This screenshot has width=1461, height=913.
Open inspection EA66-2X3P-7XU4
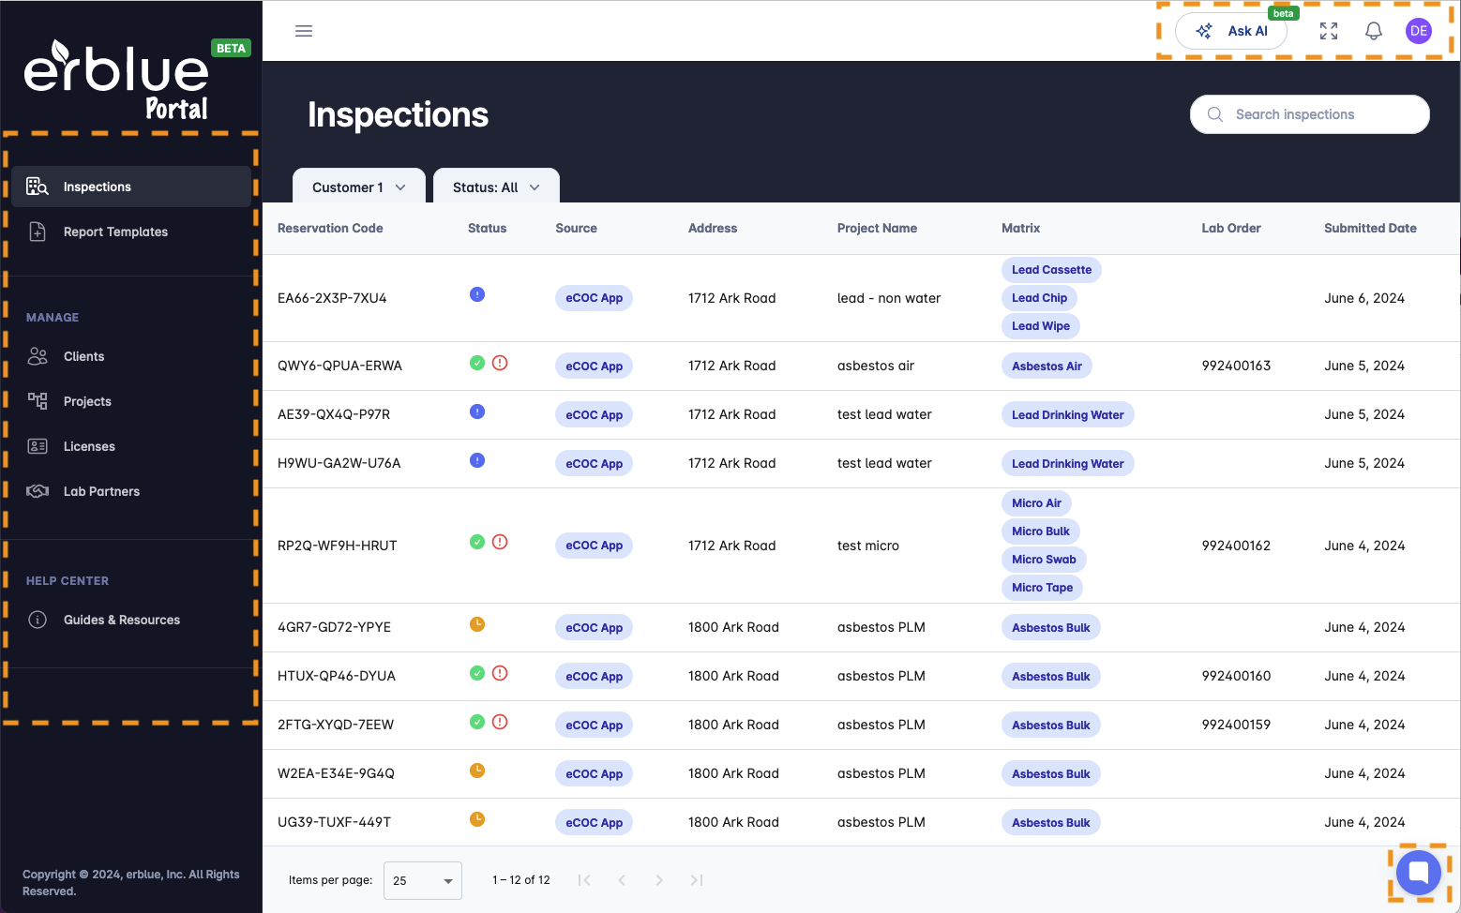pos(332,298)
